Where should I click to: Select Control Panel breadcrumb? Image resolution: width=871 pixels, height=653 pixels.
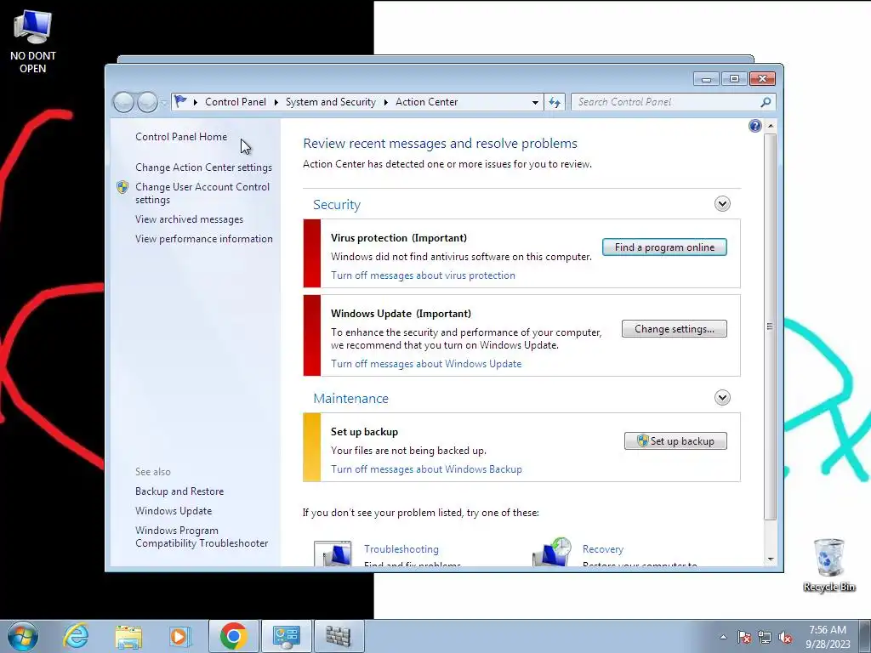point(236,102)
